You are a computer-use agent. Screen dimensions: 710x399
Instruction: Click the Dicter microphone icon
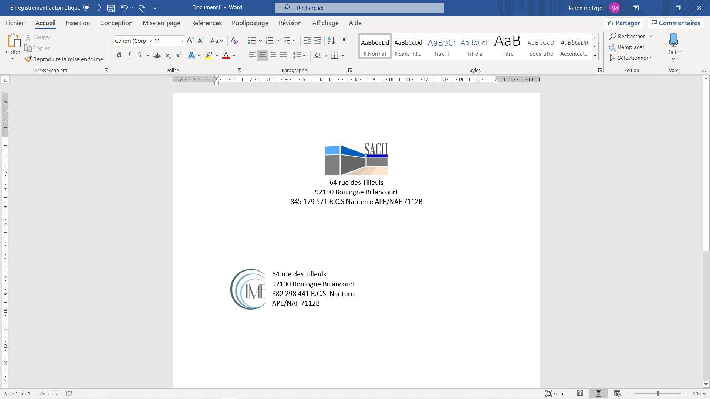tap(673, 40)
